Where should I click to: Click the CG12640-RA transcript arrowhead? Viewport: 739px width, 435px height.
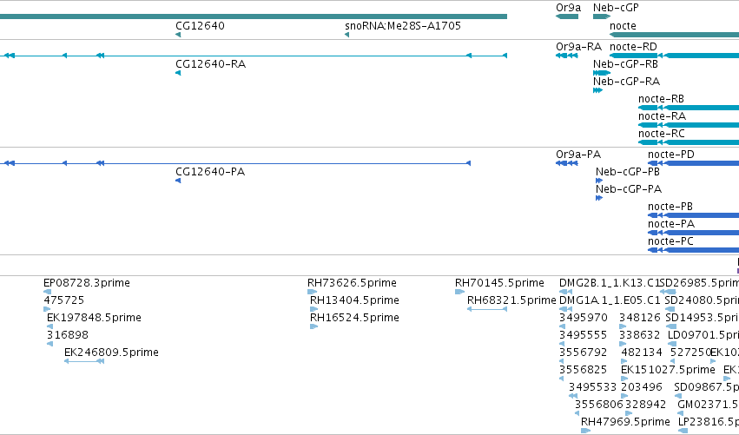(178, 73)
